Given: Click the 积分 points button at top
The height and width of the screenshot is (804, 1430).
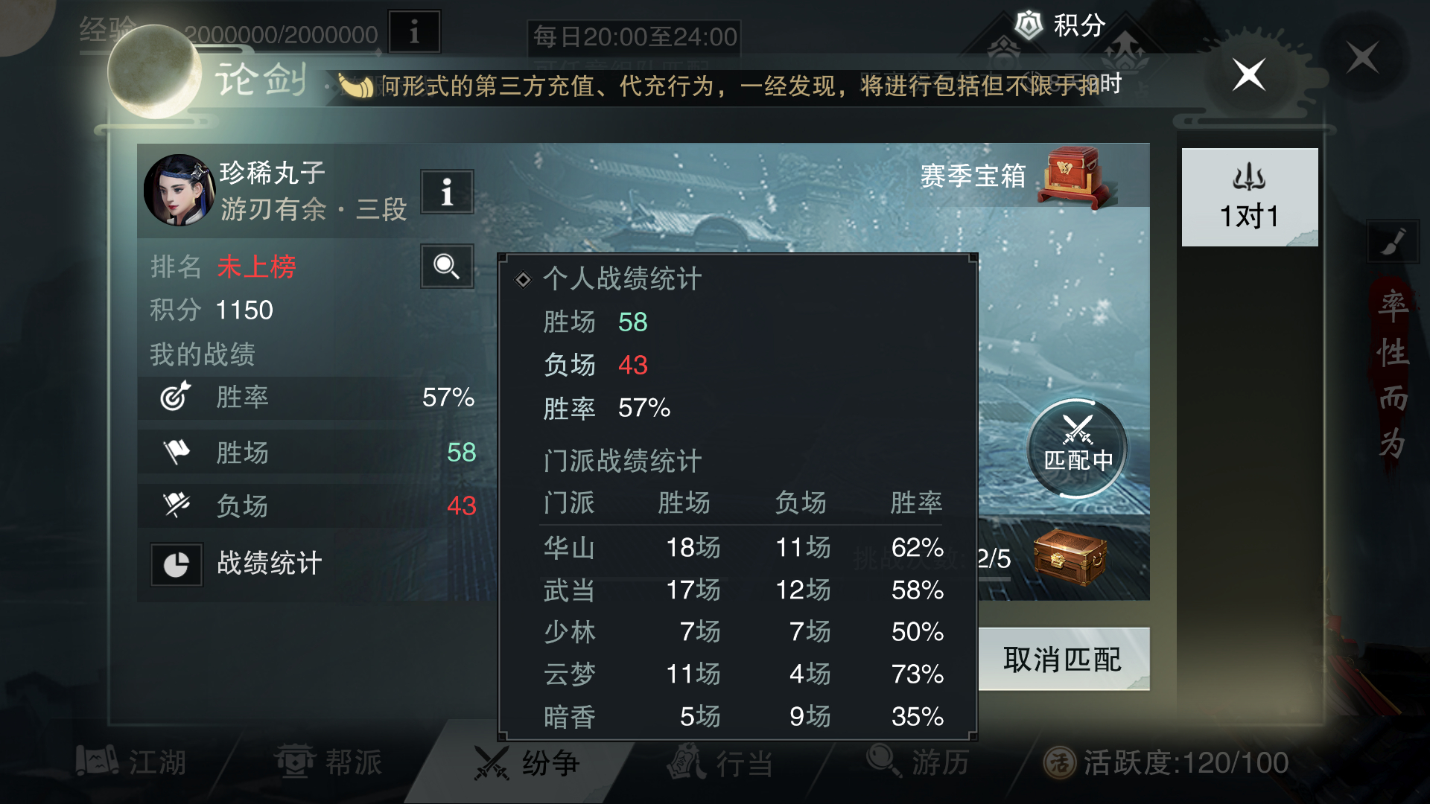Looking at the screenshot, I should point(1060,25).
